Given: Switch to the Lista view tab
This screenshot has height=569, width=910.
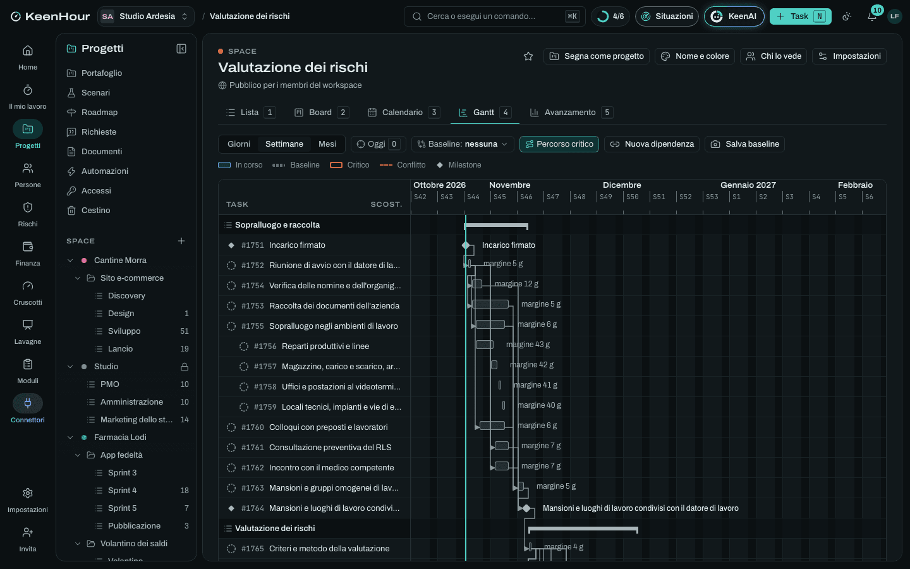Looking at the screenshot, I should [x=250, y=113].
